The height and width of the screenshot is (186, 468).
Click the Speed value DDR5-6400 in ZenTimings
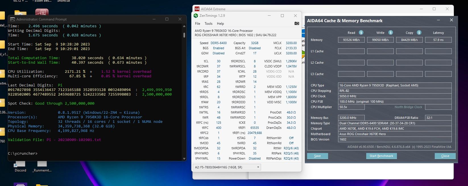(x=219, y=43)
